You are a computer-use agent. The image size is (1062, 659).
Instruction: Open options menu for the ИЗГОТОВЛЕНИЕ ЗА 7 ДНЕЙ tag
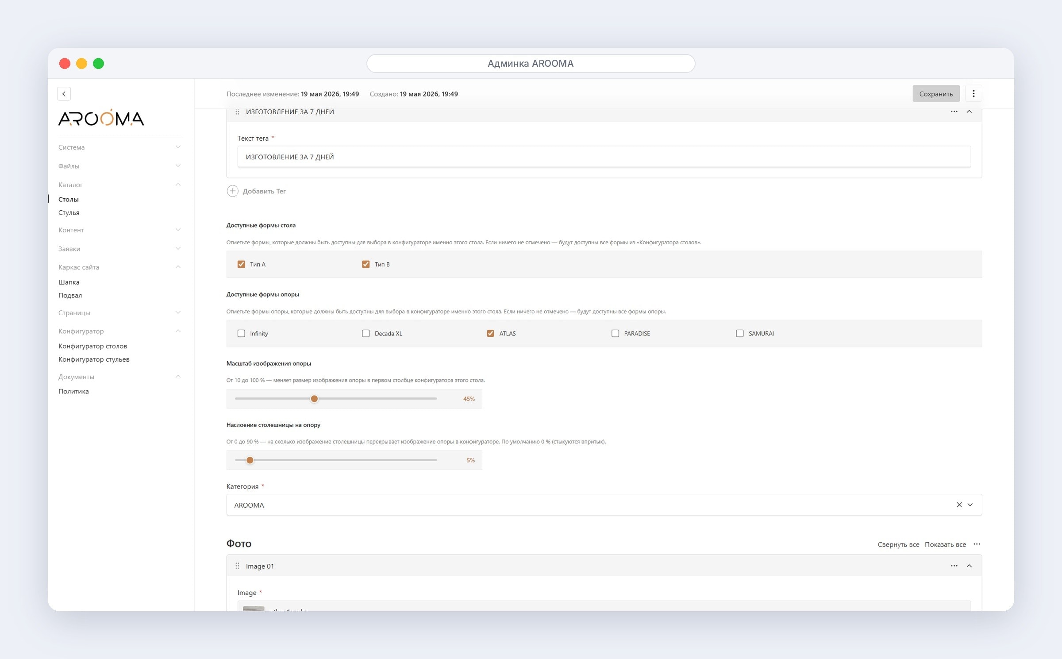coord(954,112)
